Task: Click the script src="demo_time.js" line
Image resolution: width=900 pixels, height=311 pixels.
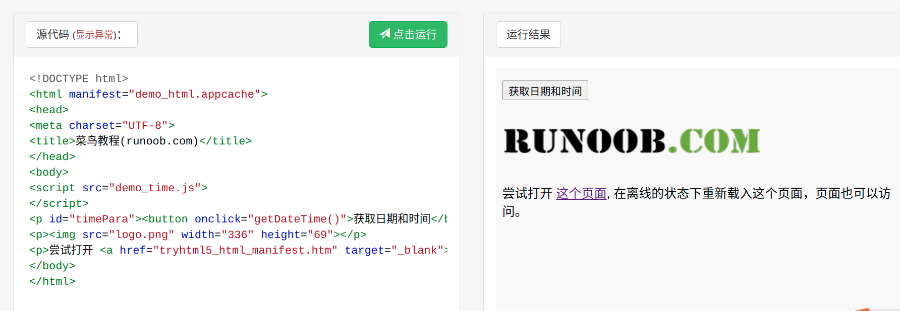Action: point(119,188)
